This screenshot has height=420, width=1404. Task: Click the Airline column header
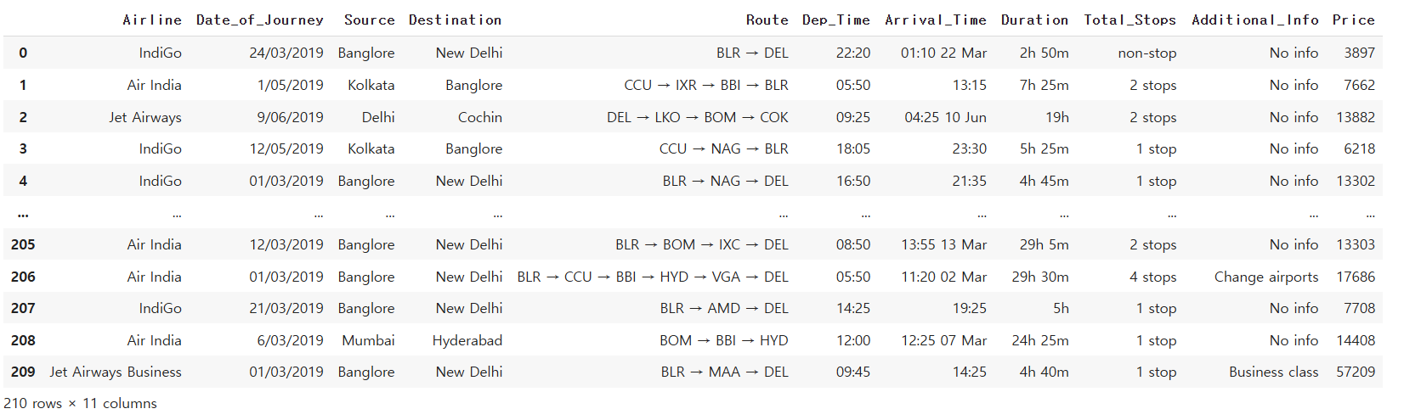pos(152,20)
